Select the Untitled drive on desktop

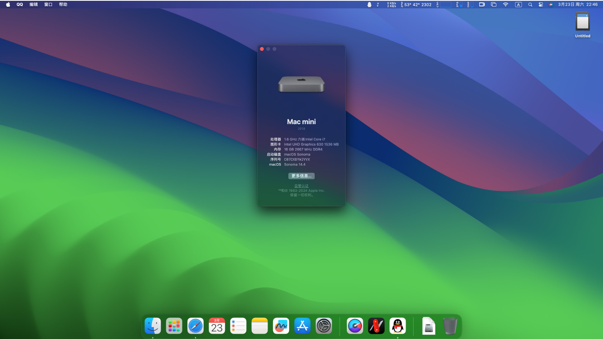tap(583, 25)
